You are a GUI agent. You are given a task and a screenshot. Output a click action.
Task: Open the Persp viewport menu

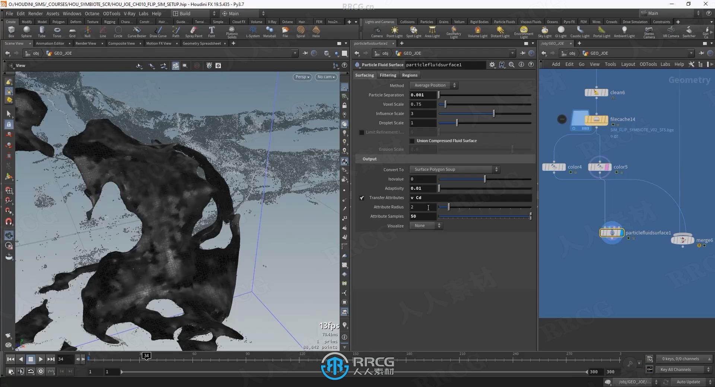tap(302, 77)
